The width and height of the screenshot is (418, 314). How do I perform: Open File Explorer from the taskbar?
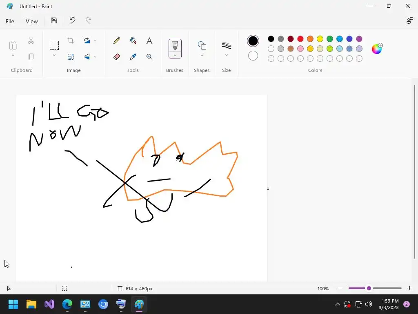point(31,304)
